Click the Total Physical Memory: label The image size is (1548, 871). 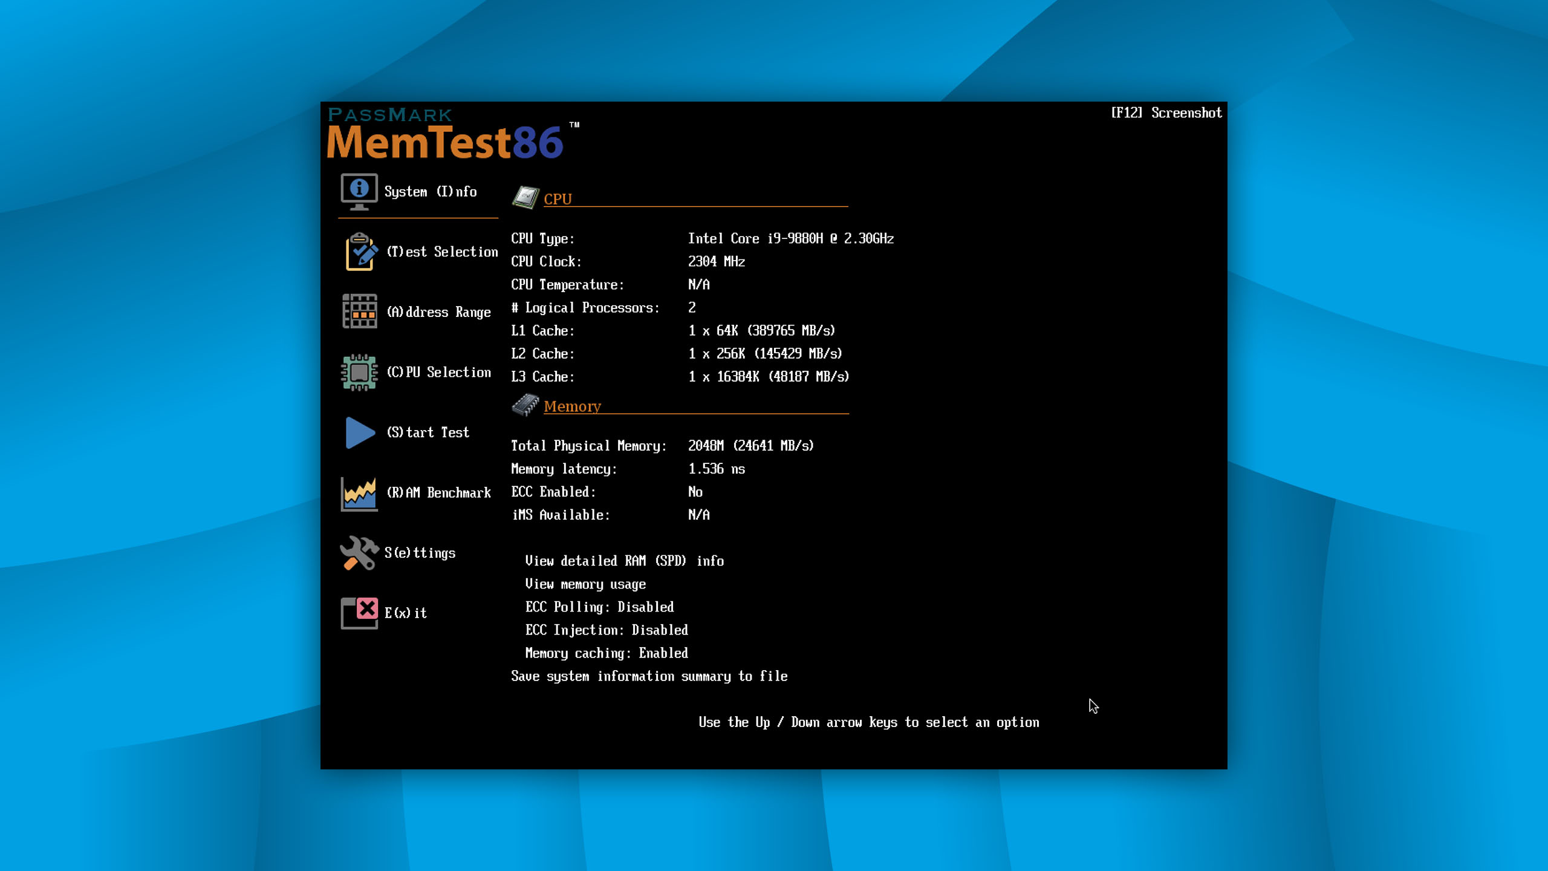click(x=588, y=446)
